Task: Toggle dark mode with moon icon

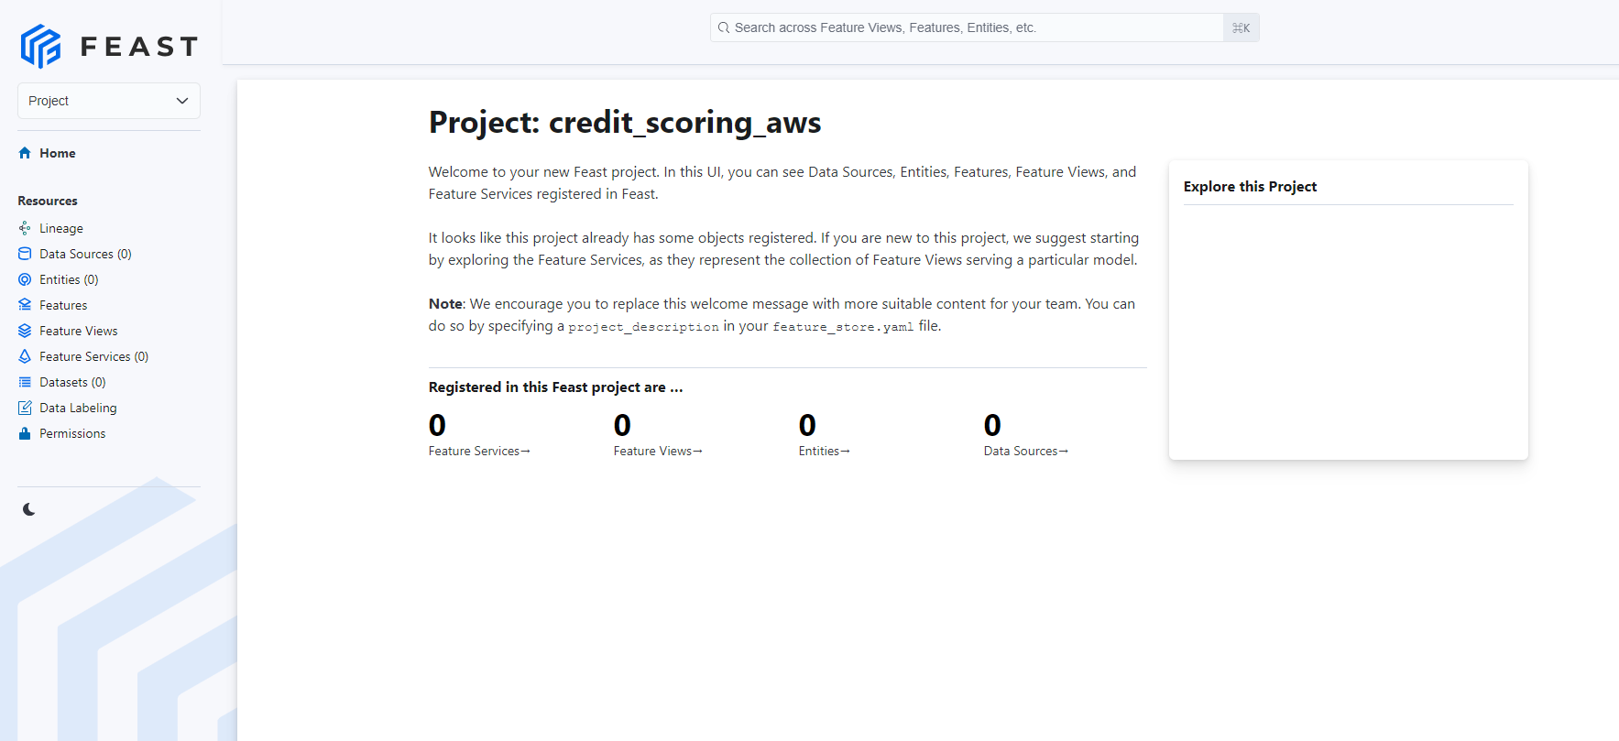Action: tap(29, 509)
